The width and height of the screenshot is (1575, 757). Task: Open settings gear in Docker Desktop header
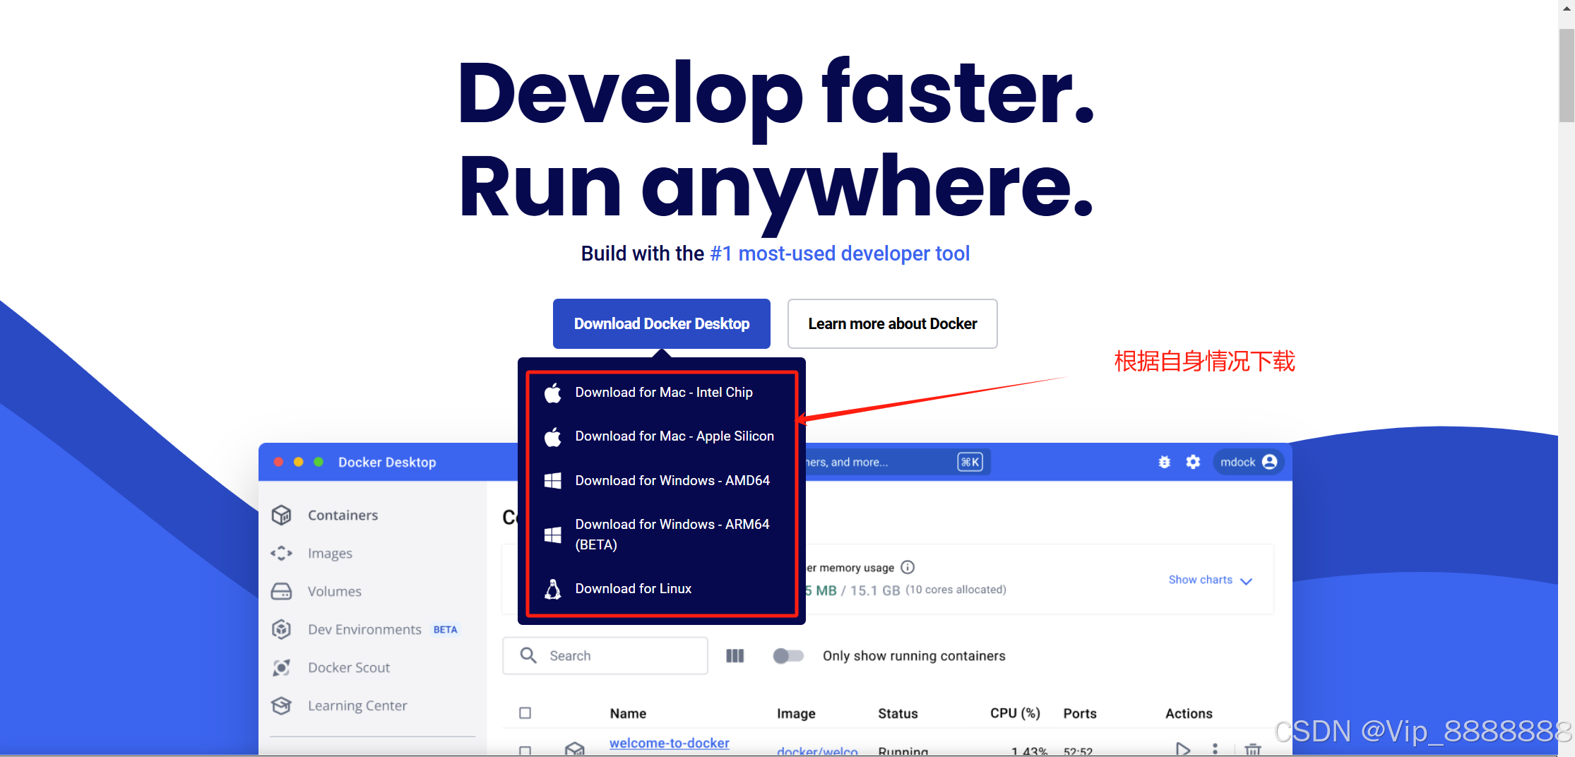click(x=1193, y=462)
